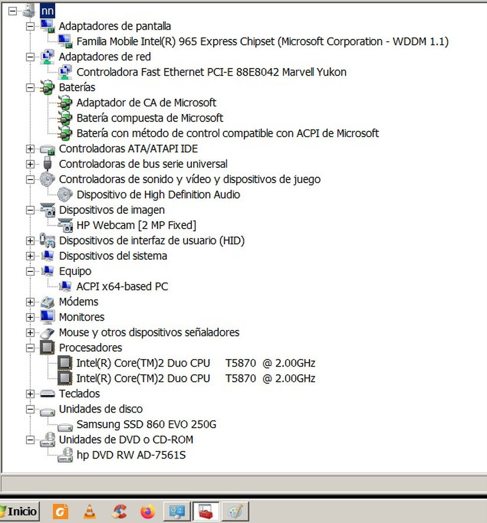Select the highlighted root label nn
487x523 pixels.
point(47,10)
